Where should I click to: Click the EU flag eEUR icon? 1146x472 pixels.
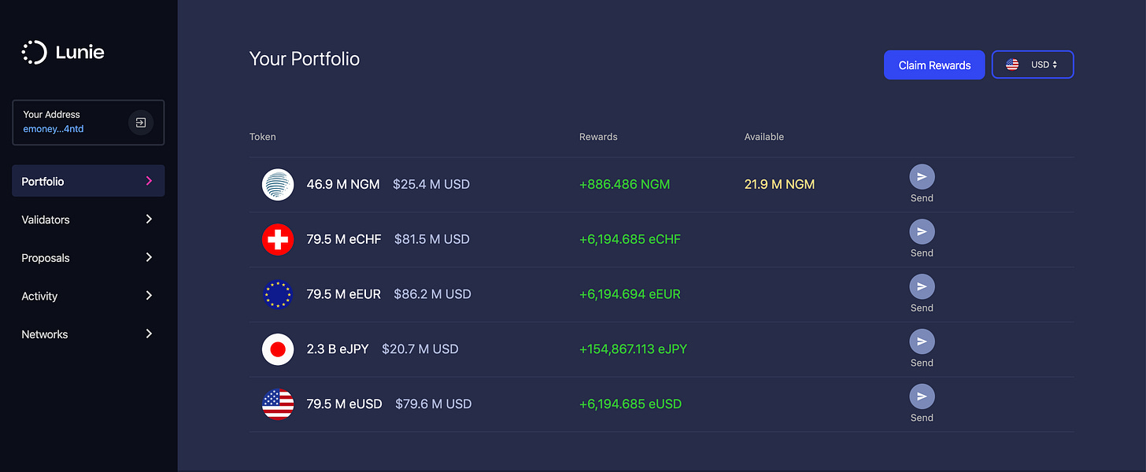tap(278, 294)
